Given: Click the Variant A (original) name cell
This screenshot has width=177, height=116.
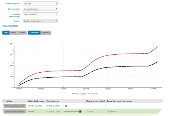Looking at the screenshot, I should [35, 106].
